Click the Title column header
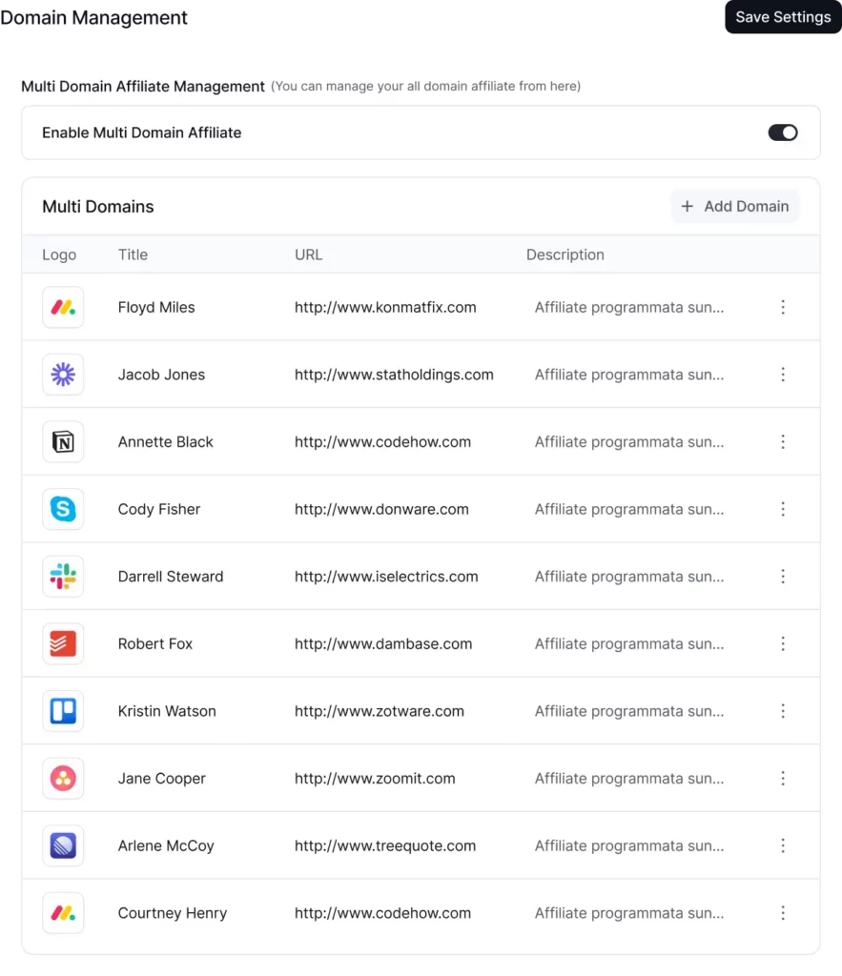Screen dimensions: 842x976 point(133,254)
